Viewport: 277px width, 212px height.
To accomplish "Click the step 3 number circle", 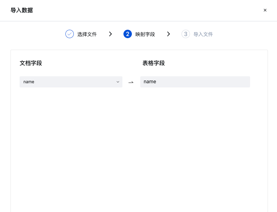I will click(x=186, y=34).
